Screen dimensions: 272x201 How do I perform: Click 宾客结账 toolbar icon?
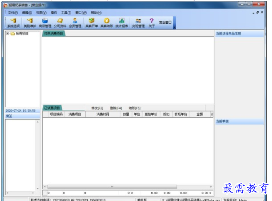coord(107,23)
